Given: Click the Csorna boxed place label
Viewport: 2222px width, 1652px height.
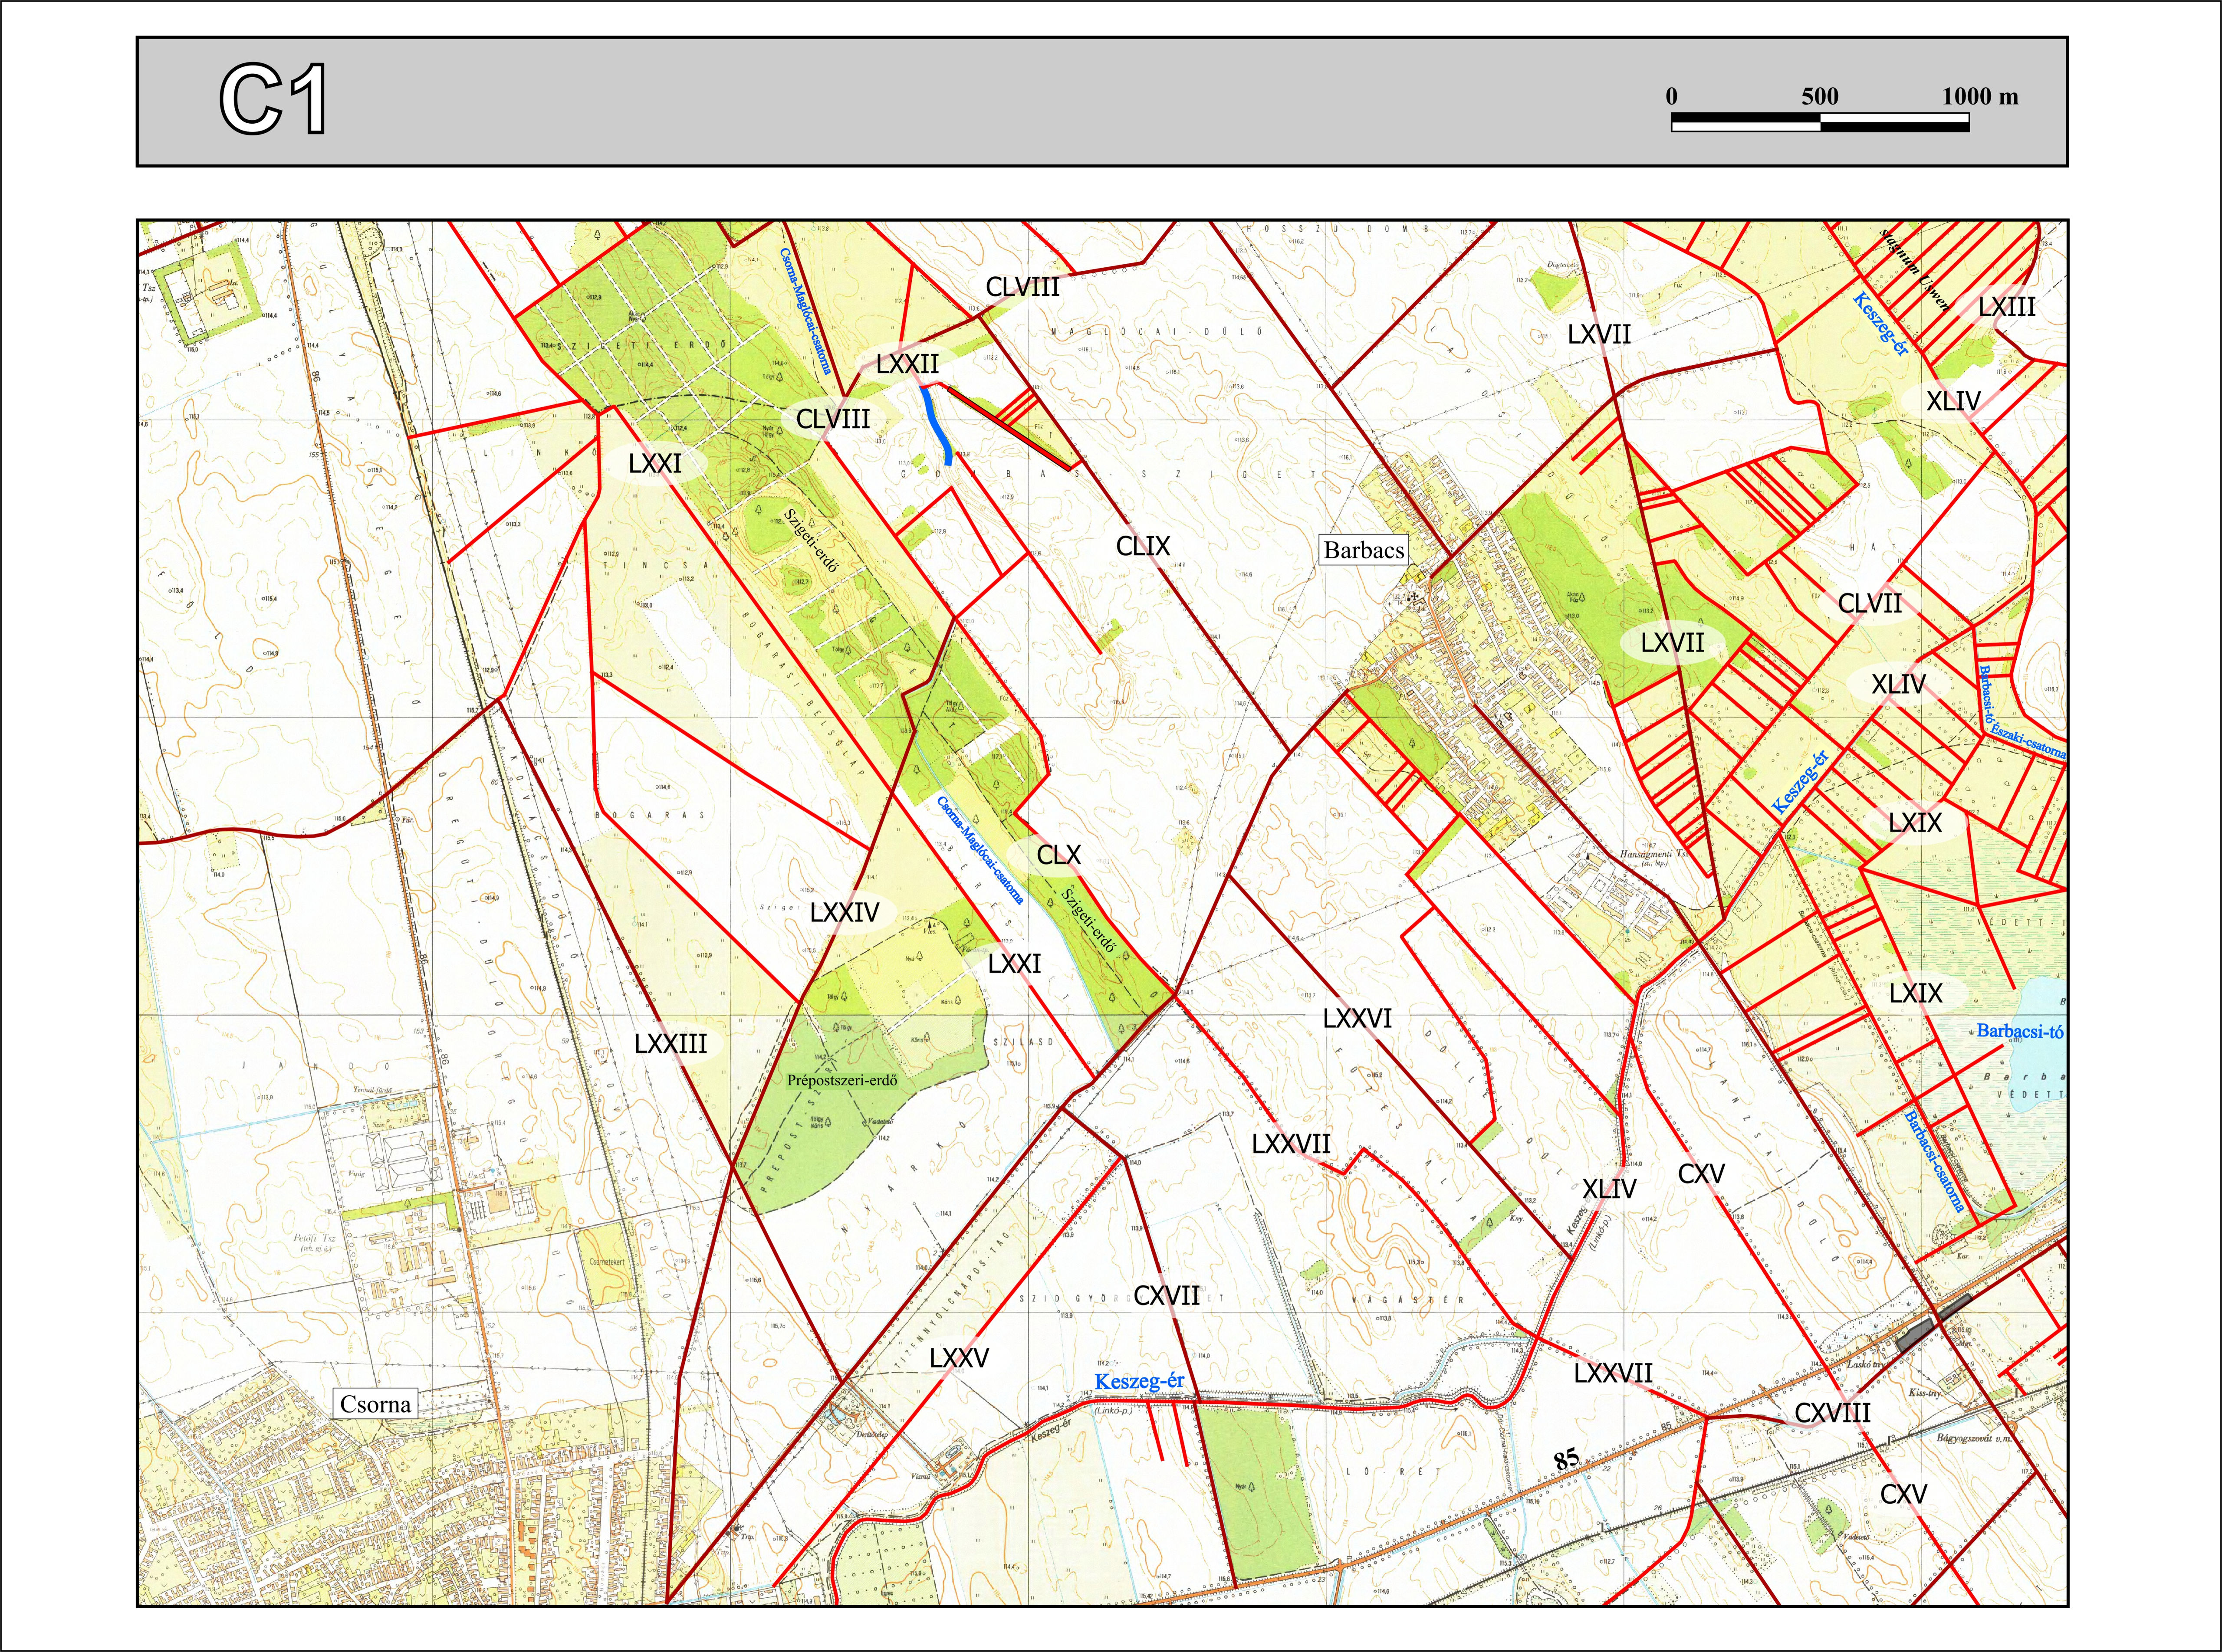Looking at the screenshot, I should (x=375, y=1404).
